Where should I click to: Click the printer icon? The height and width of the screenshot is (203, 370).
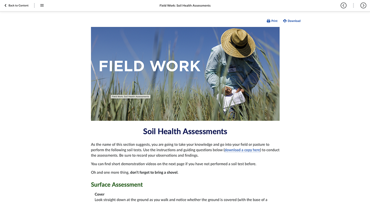[268, 21]
